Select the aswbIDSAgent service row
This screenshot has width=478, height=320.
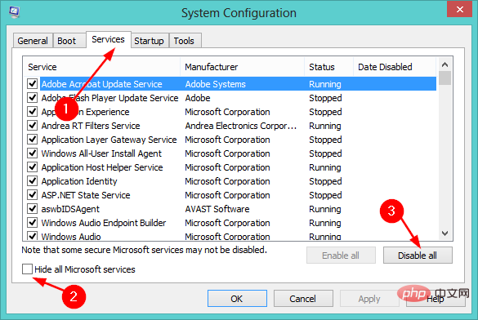pos(230,209)
